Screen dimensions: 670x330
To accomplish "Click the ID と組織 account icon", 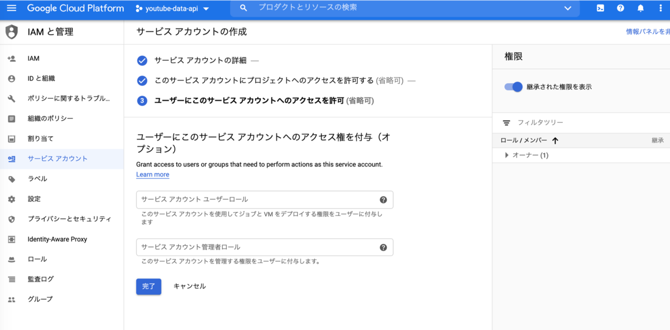I will pos(12,78).
